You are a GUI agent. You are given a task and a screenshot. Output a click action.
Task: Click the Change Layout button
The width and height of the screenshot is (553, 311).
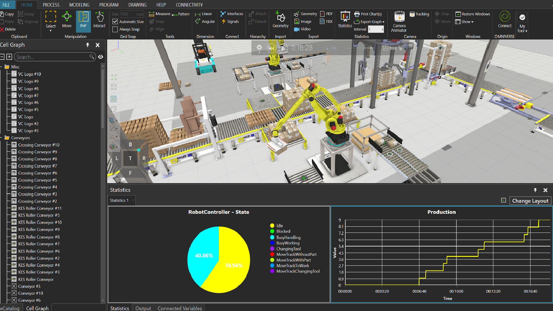point(530,200)
